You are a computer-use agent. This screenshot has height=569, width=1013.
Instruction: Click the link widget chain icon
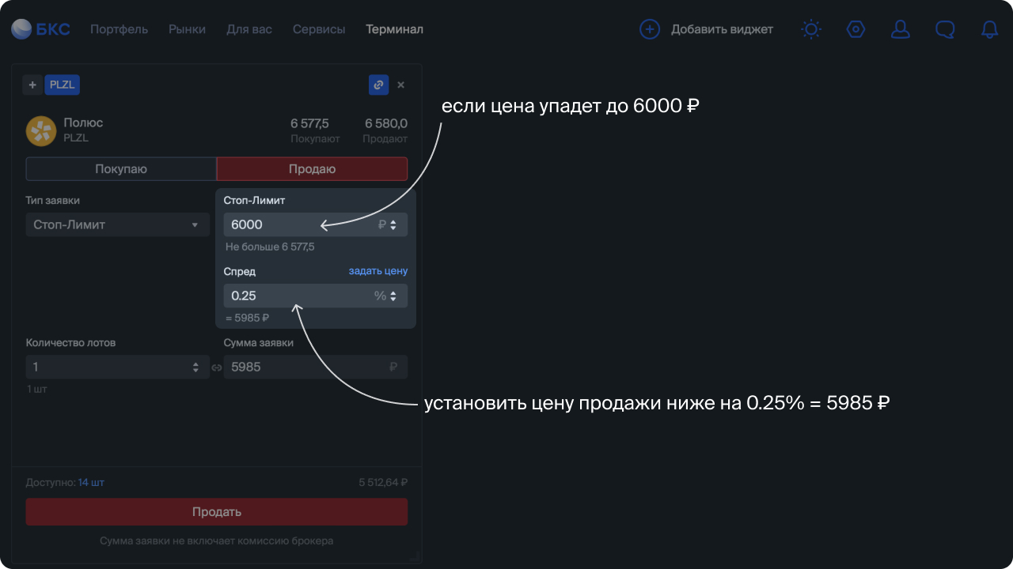379,85
